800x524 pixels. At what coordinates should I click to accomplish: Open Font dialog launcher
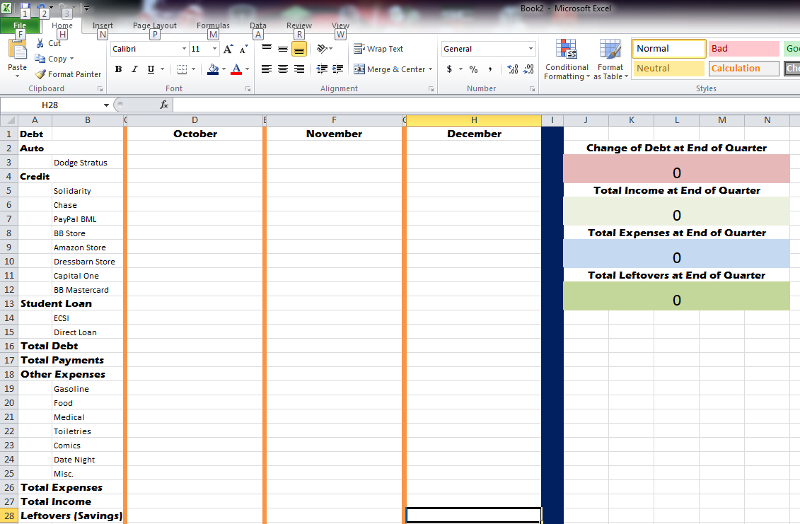[248, 89]
